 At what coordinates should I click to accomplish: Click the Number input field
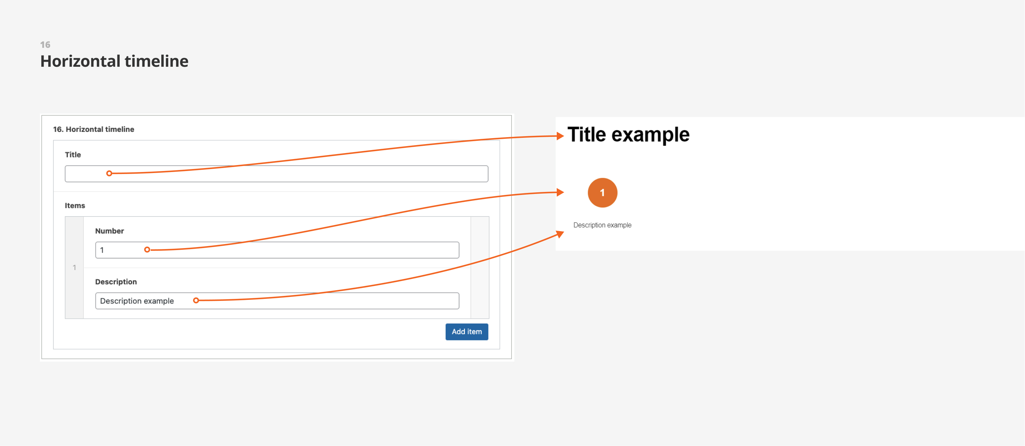point(277,250)
